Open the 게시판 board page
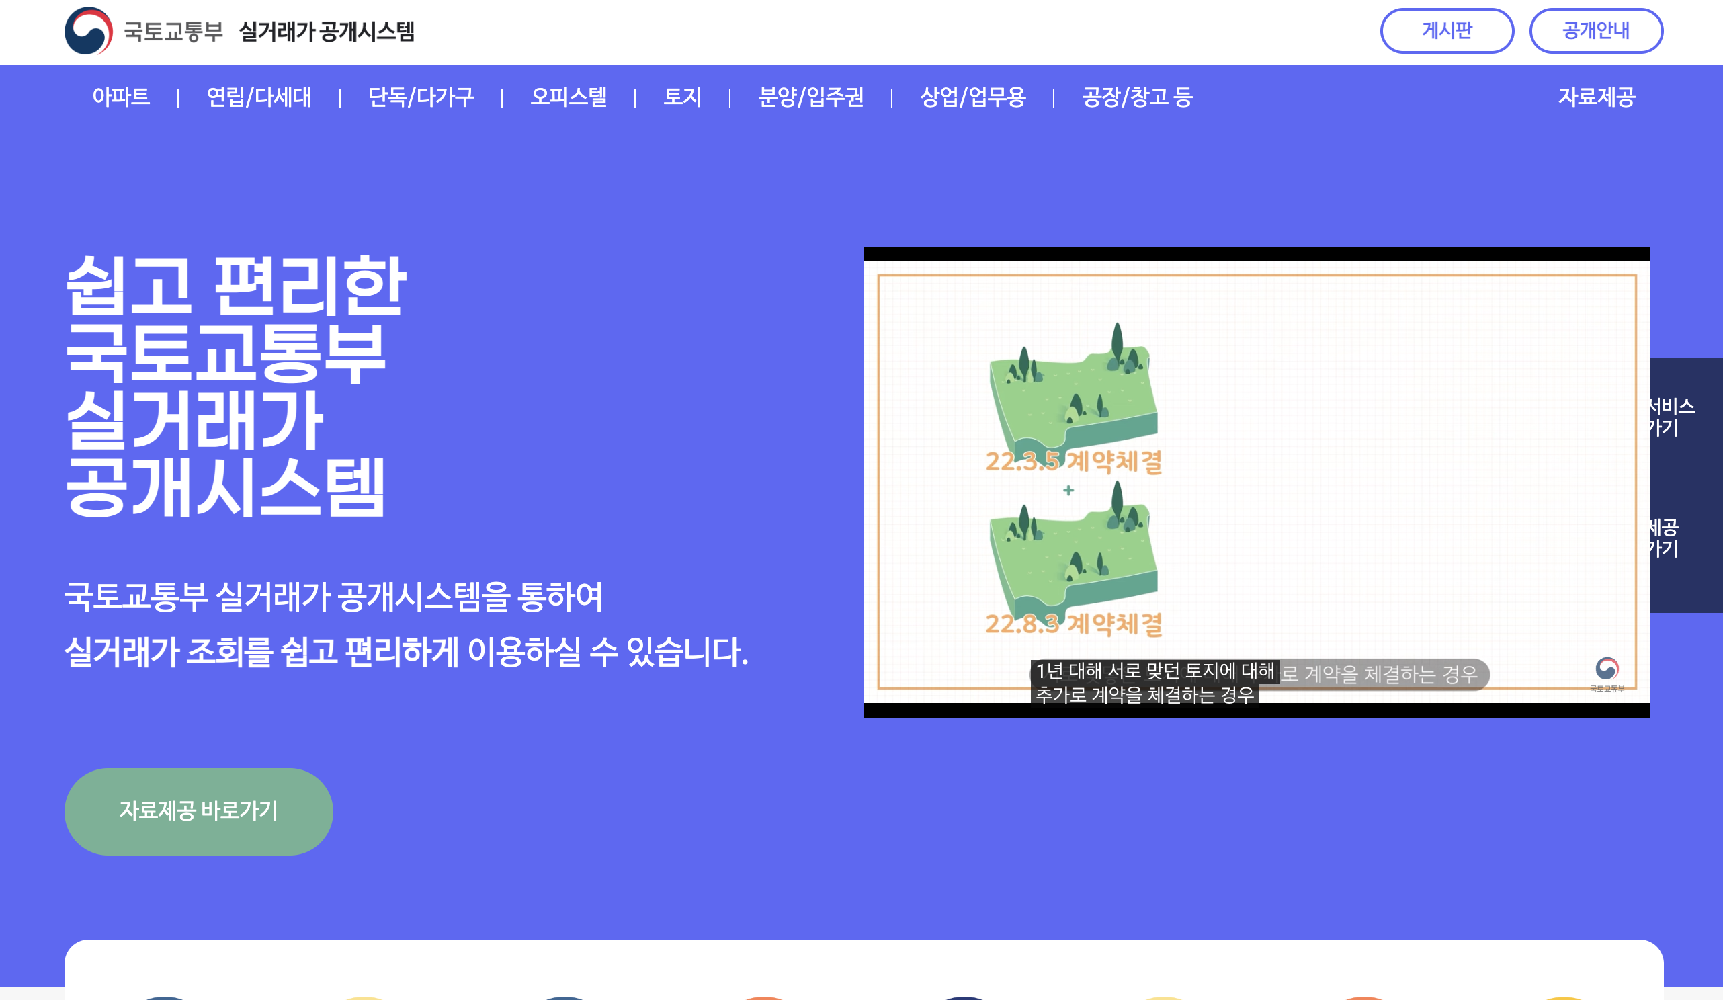1723x1000 pixels. tap(1447, 31)
